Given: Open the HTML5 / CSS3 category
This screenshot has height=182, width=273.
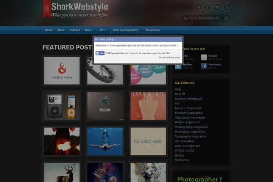Looking at the screenshot, I should [x=184, y=151].
